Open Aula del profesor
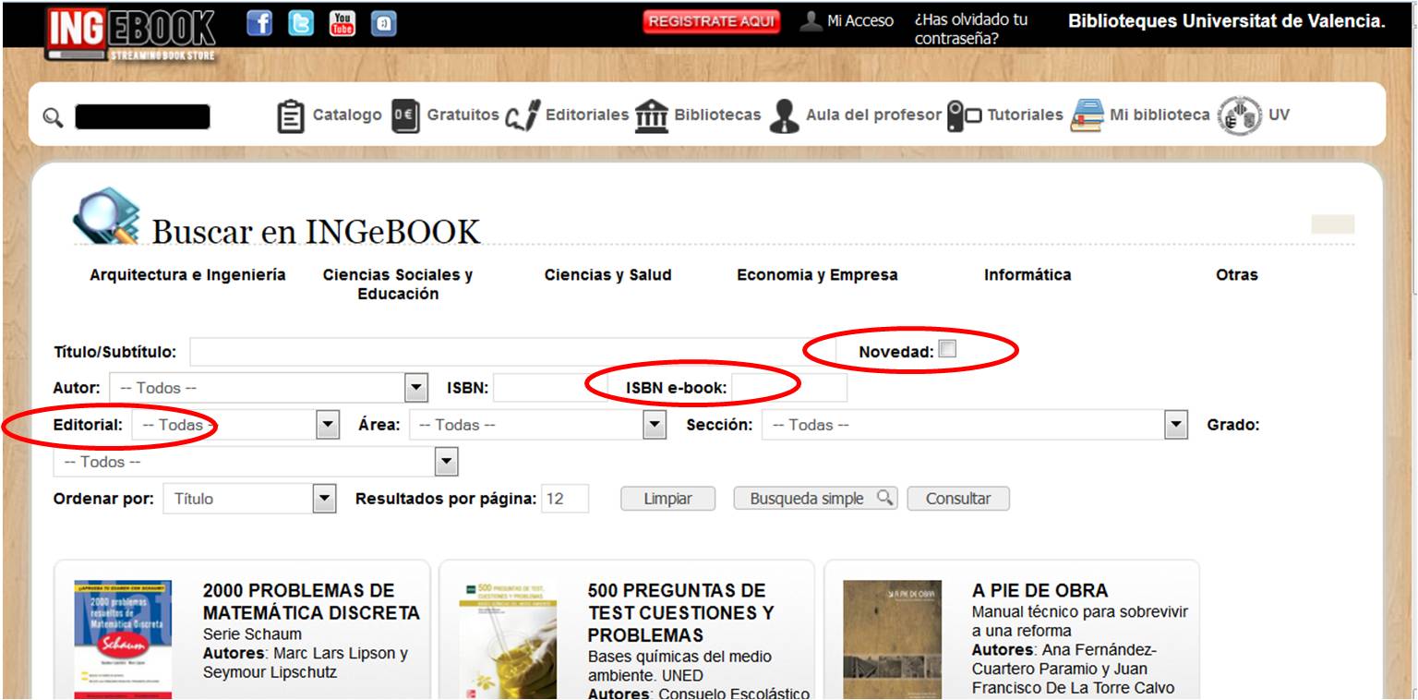 point(873,115)
